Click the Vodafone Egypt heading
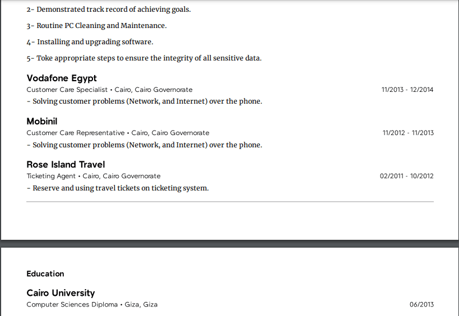Image resolution: width=459 pixels, height=316 pixels. (x=62, y=78)
